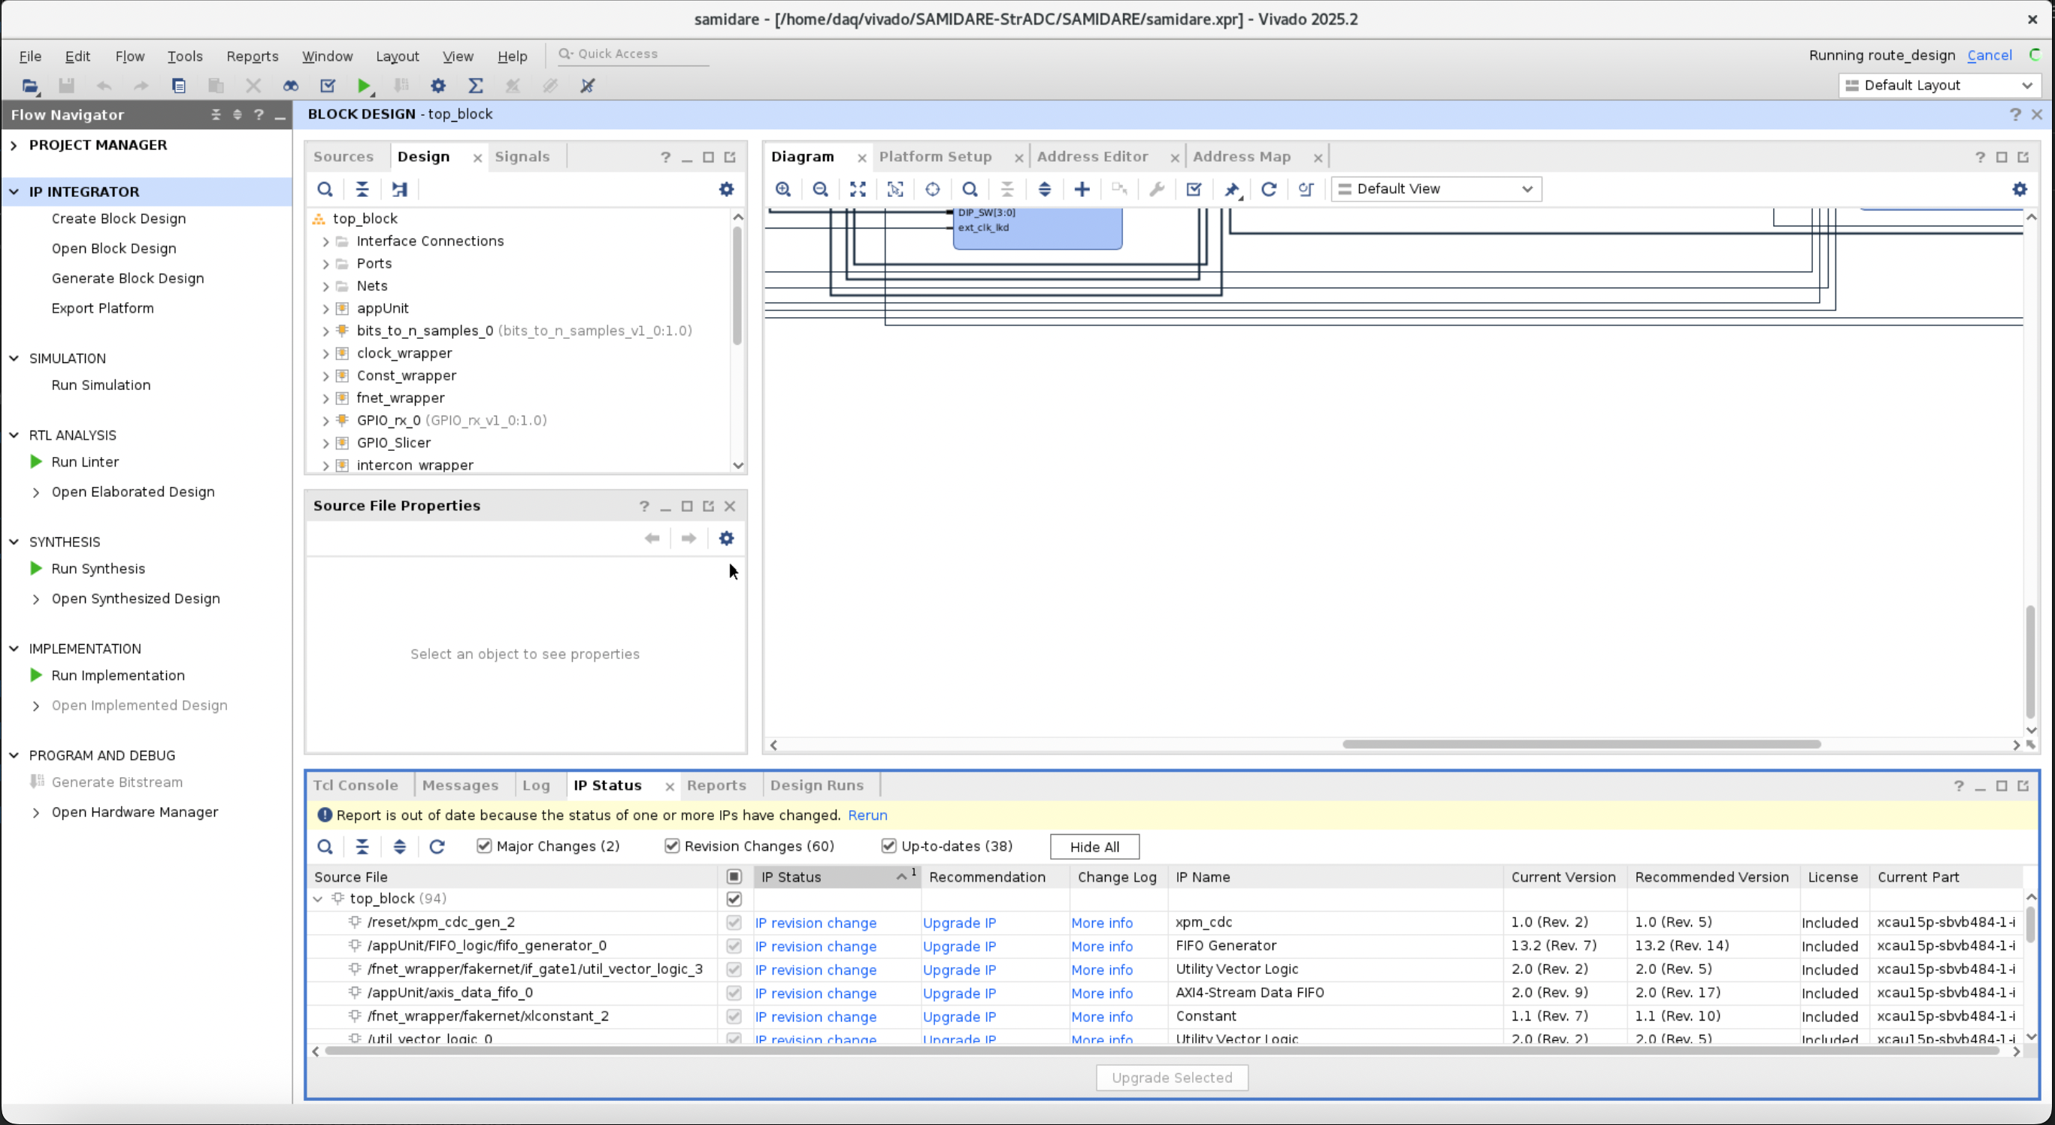This screenshot has width=2055, height=1125.
Task: Uncheck Major Changes (2) filter
Action: [x=484, y=845]
